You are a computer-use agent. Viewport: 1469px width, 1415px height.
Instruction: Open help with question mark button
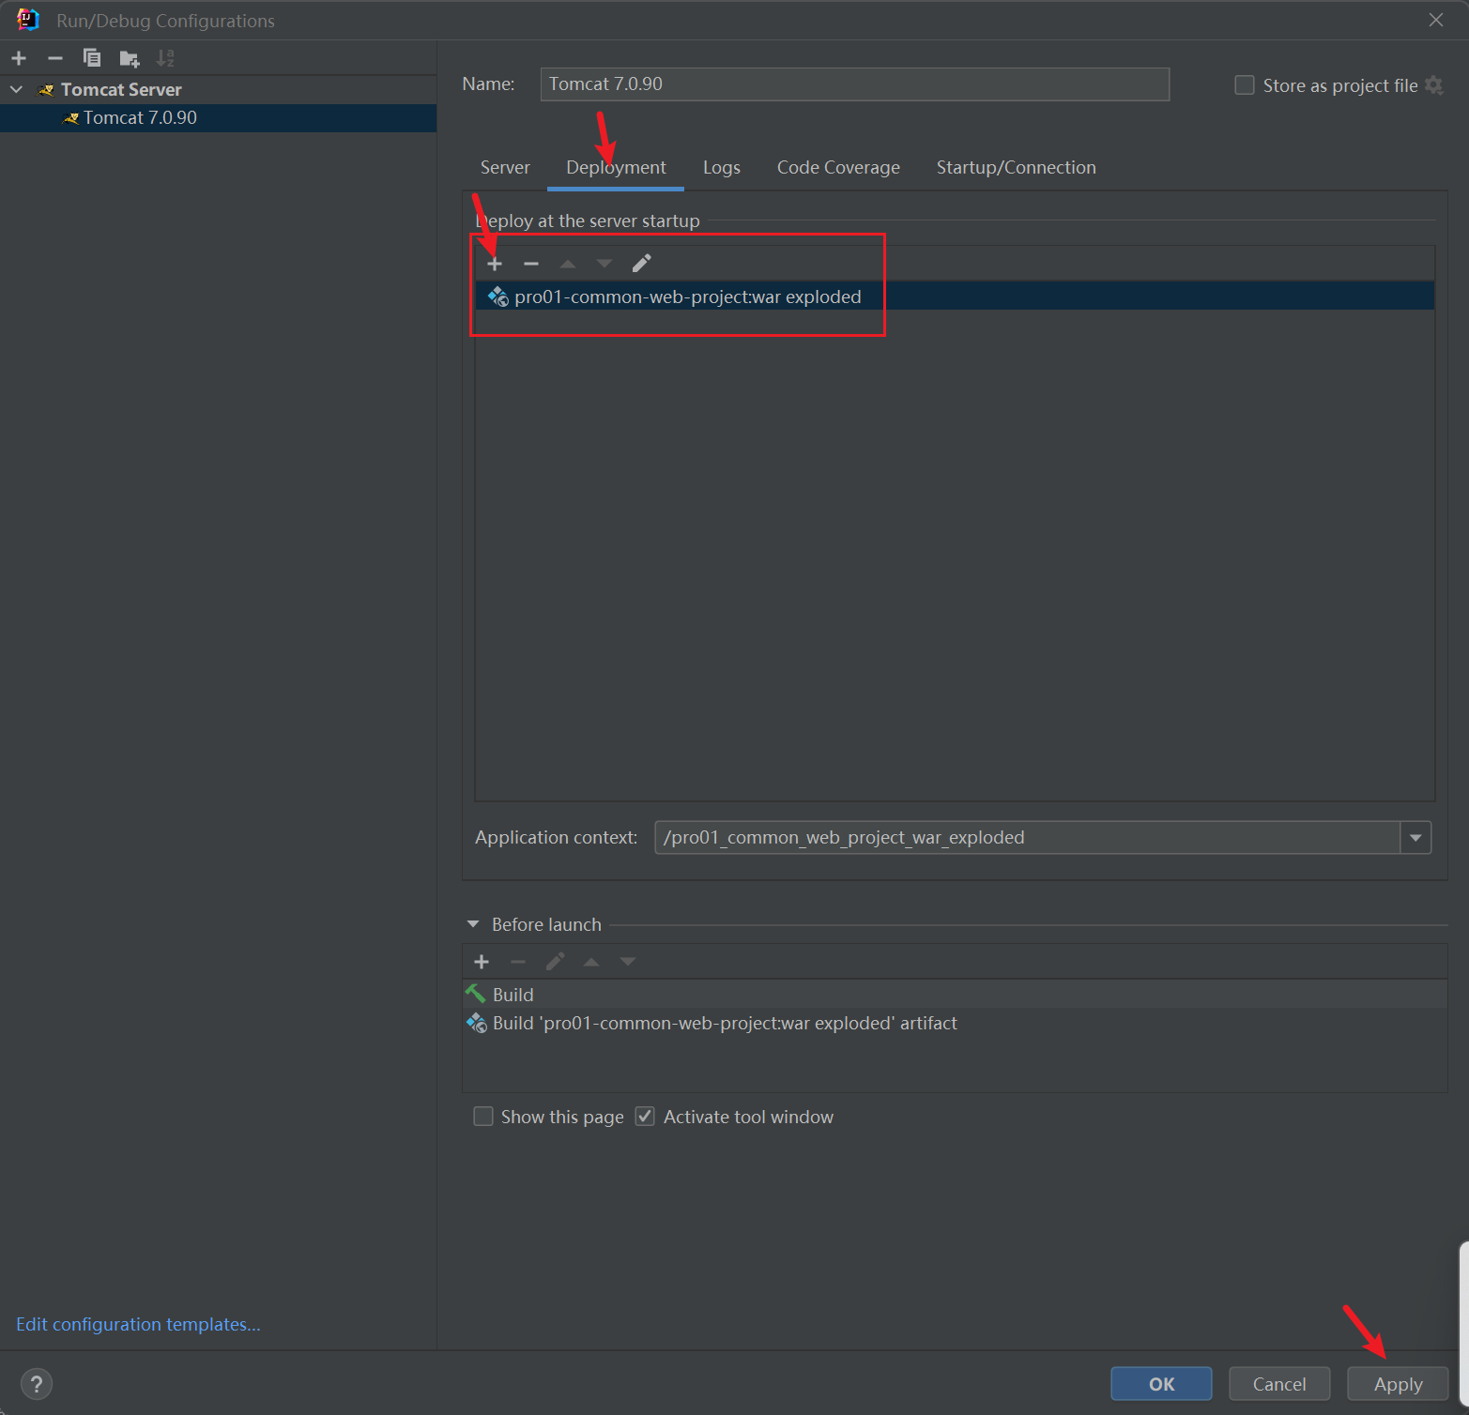(37, 1384)
